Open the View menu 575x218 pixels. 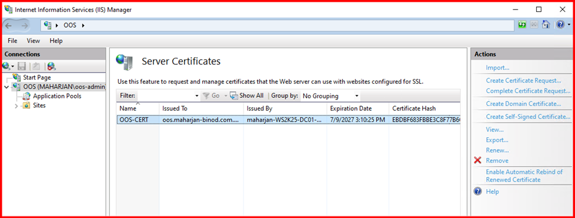(x=34, y=41)
